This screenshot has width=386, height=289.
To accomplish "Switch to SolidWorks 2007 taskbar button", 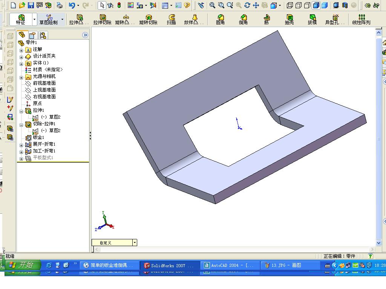I will pos(170,265).
